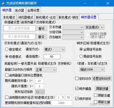Enable 启用随机同步延迟 checkbox

(x=7, y=97)
